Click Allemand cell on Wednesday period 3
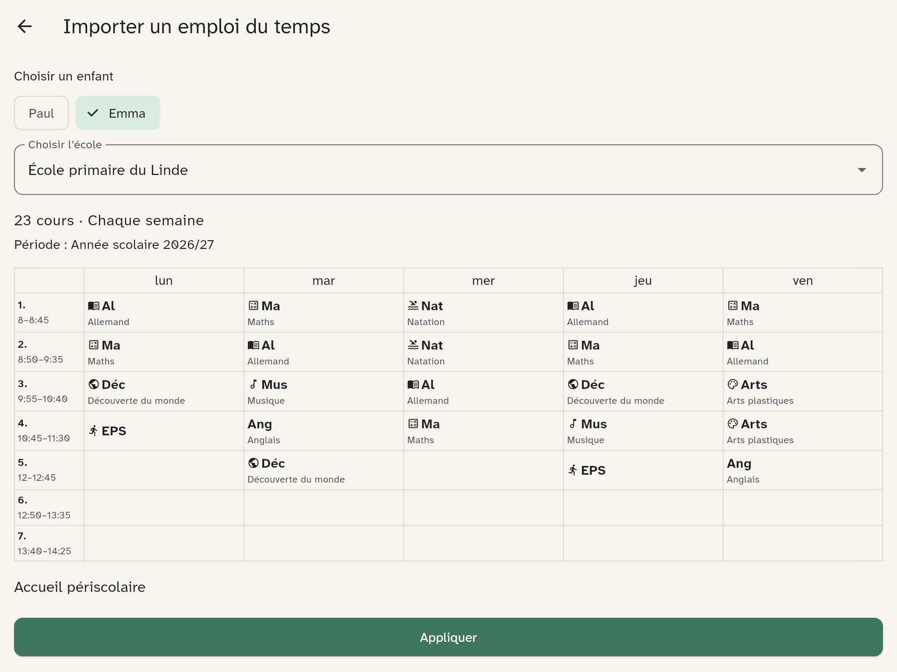Viewport: 897px width, 672px height. (484, 392)
